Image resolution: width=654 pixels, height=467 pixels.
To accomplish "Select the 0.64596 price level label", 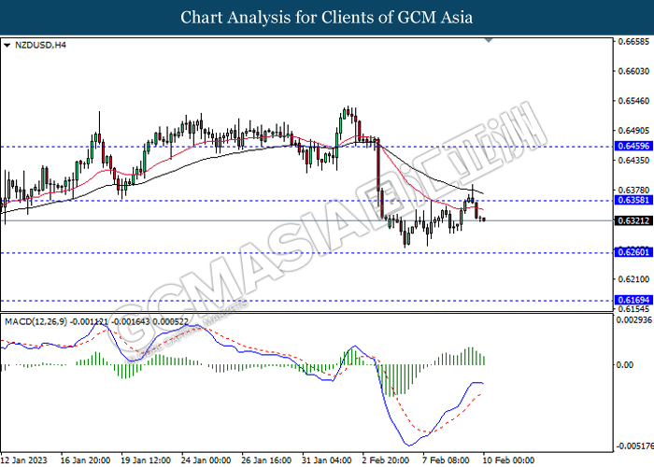I will coord(633,146).
